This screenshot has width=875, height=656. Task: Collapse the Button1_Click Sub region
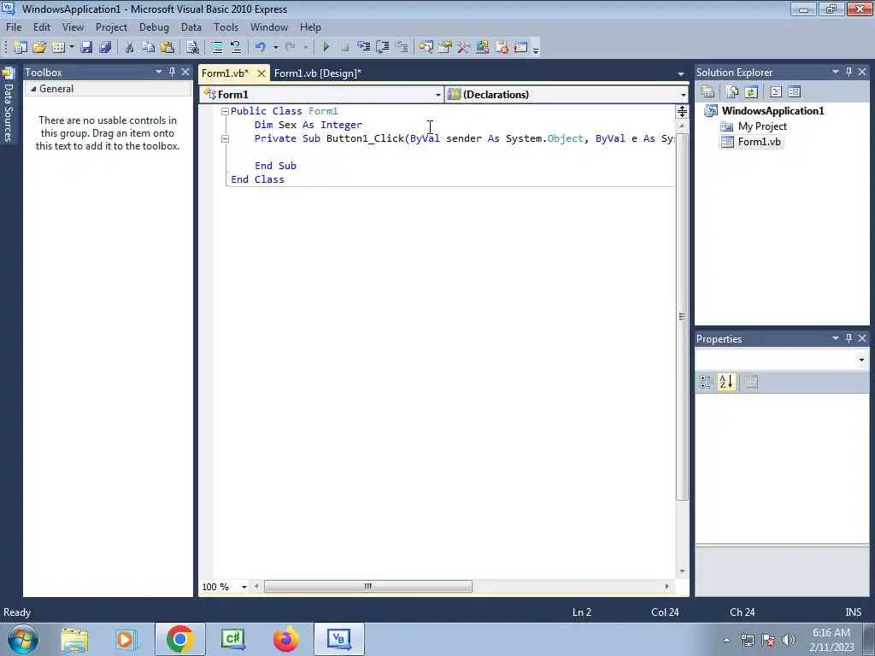tap(225, 139)
